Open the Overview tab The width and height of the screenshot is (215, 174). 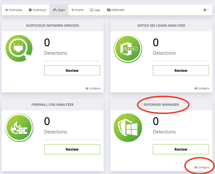[14, 10]
